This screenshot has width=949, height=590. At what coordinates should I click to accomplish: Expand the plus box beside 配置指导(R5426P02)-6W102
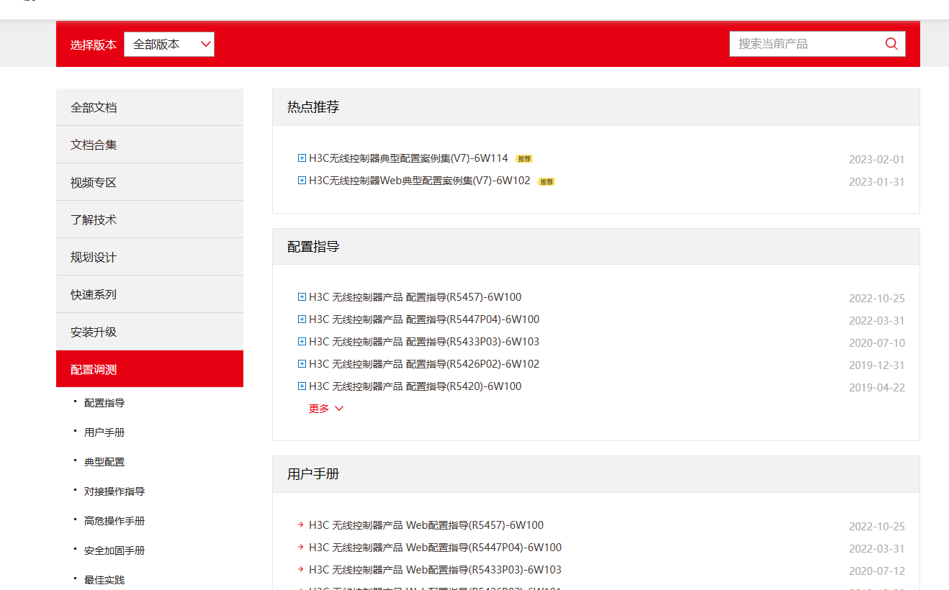[x=302, y=364]
